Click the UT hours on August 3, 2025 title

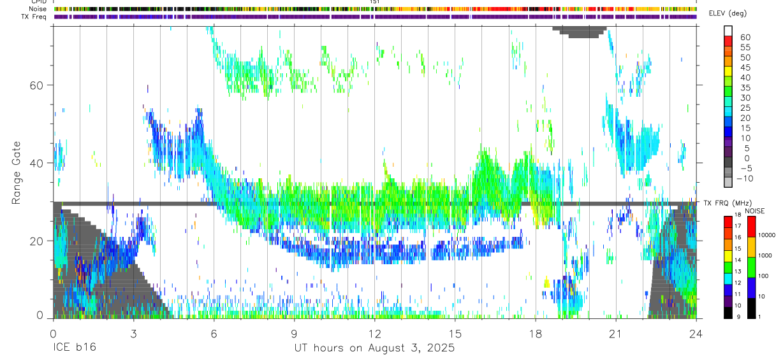[x=374, y=348]
